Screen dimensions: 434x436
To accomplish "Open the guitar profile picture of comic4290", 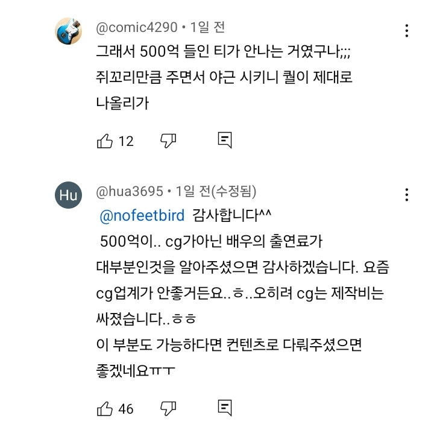I will point(69,31).
